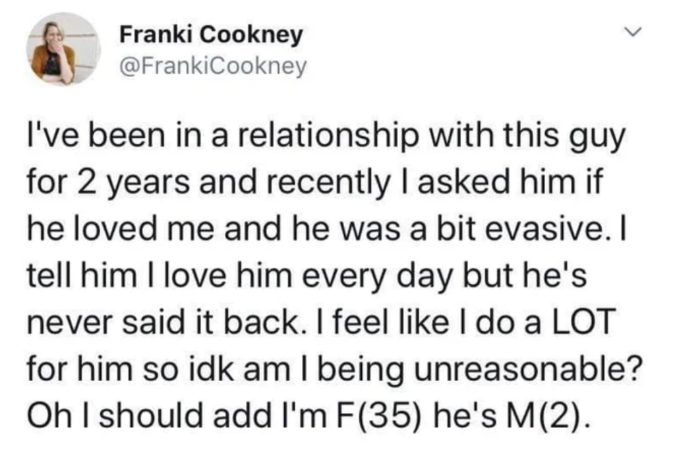This screenshot has width=675, height=457.
Task: Open the profile via the Franki Cookney name
Action: (x=210, y=35)
